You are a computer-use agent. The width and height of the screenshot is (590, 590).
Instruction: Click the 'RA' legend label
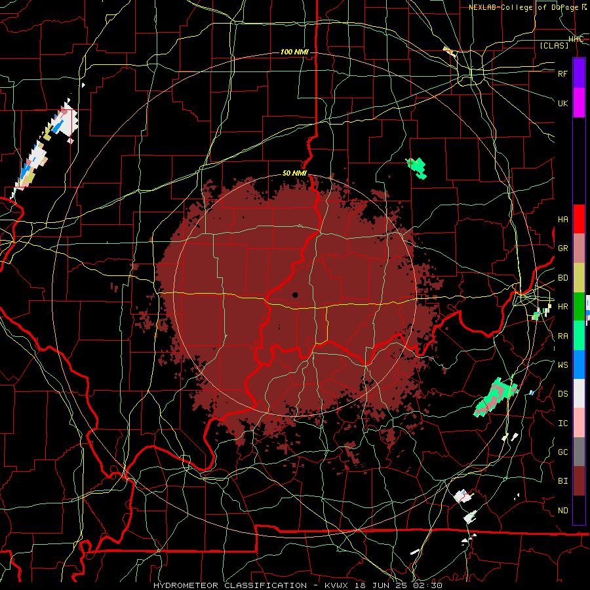tap(563, 336)
